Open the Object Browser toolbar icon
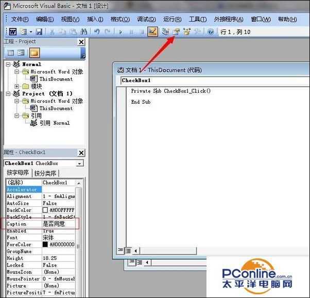Screen dimensions: 310x298 [x=186, y=31]
